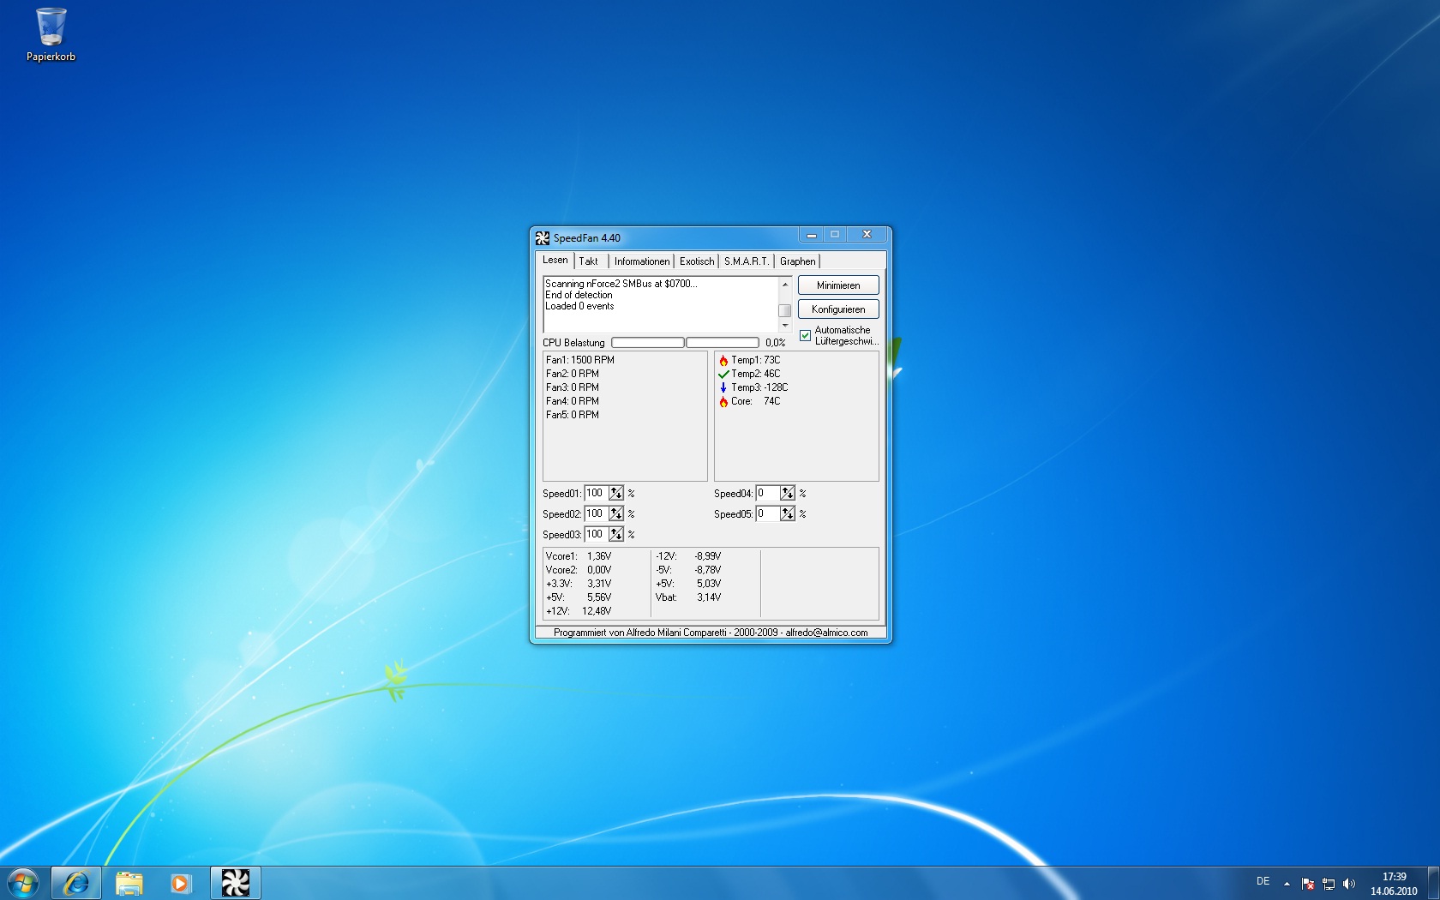Switch to the Takt tab
The image size is (1440, 900).
[589, 261]
